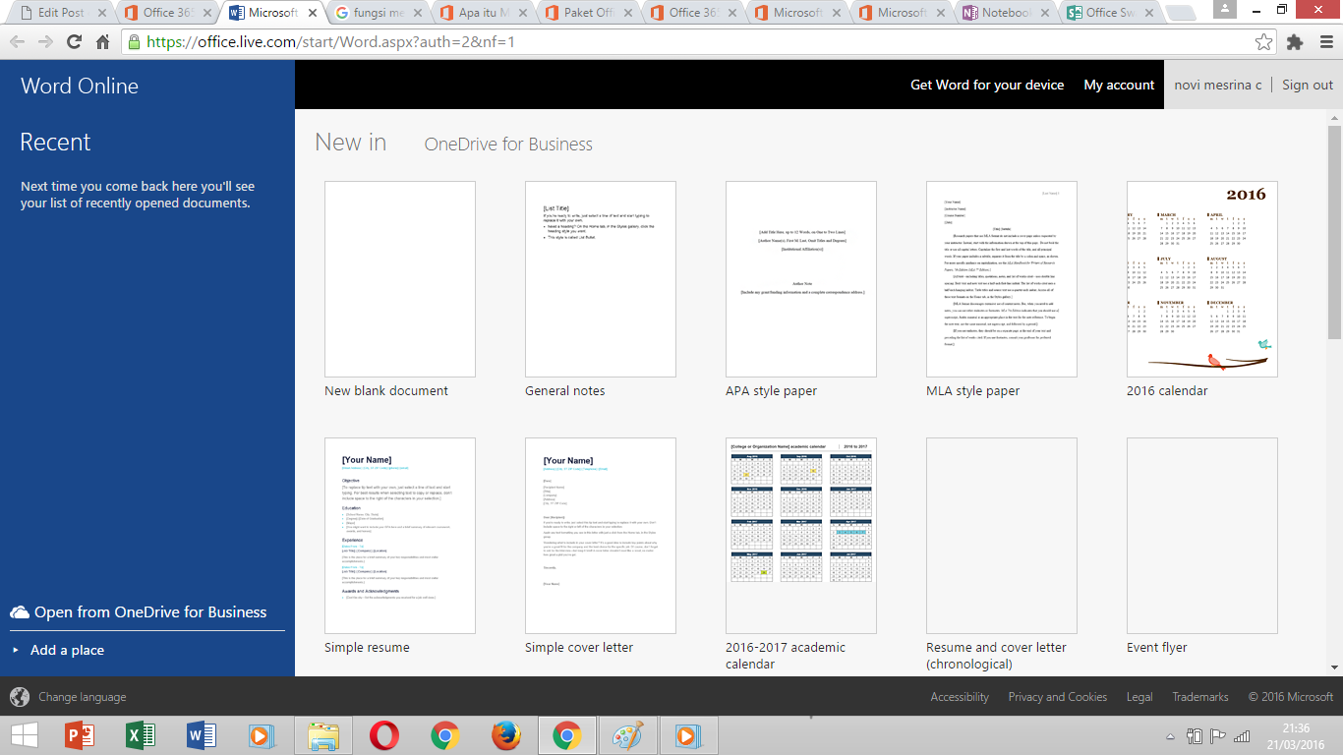Reload the current page
Image resolution: width=1343 pixels, height=755 pixels.
[x=74, y=42]
